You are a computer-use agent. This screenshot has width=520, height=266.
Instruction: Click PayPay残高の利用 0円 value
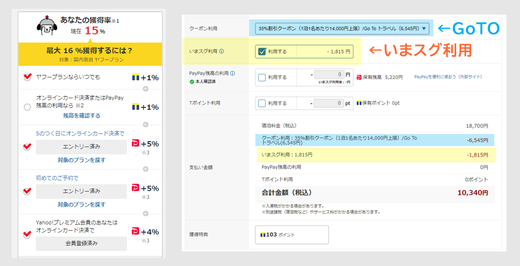484,167
